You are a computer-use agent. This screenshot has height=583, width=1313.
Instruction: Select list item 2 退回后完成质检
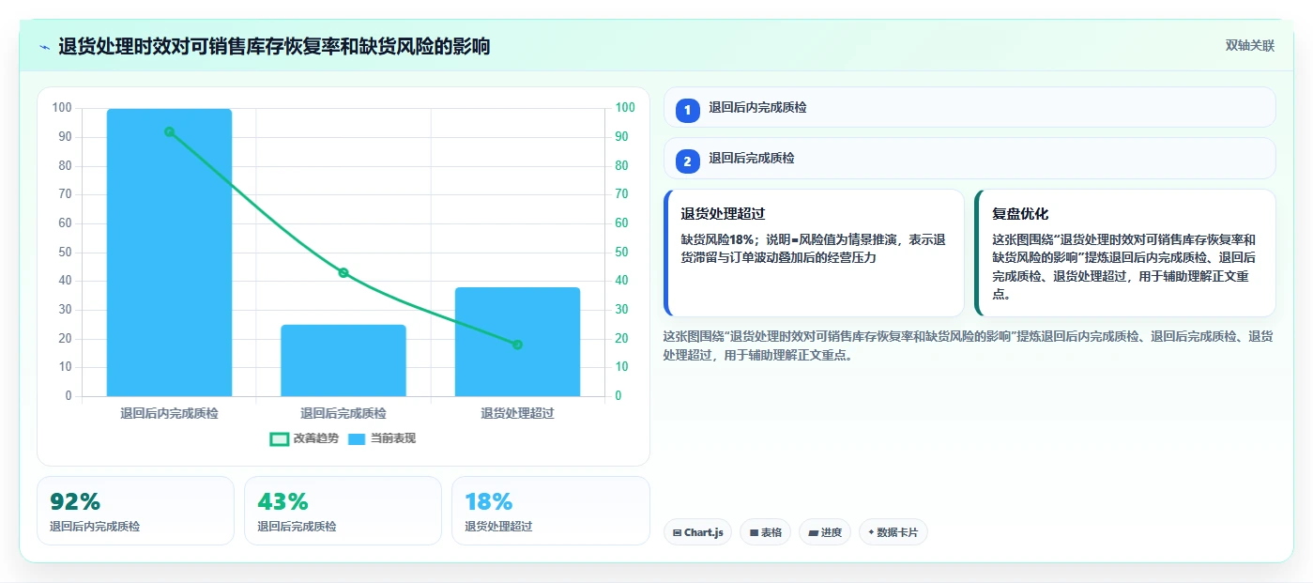tap(969, 158)
